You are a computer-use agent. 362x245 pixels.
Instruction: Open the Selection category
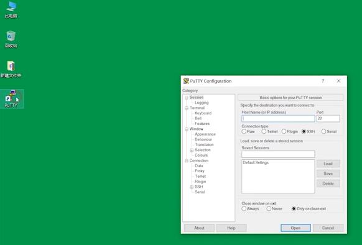click(203, 150)
